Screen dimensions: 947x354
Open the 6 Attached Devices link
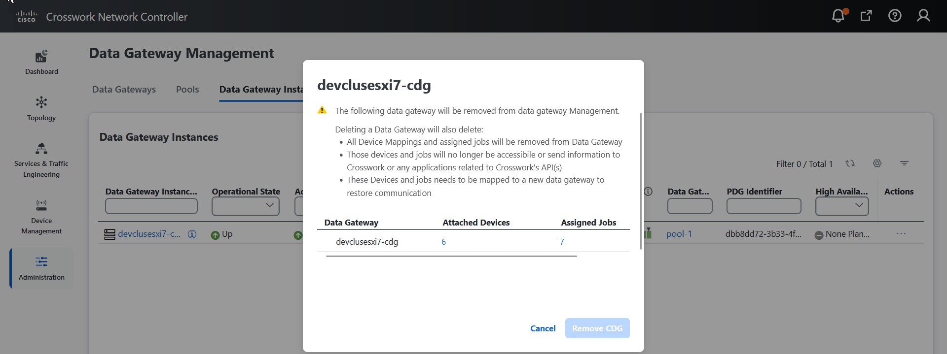[443, 241]
